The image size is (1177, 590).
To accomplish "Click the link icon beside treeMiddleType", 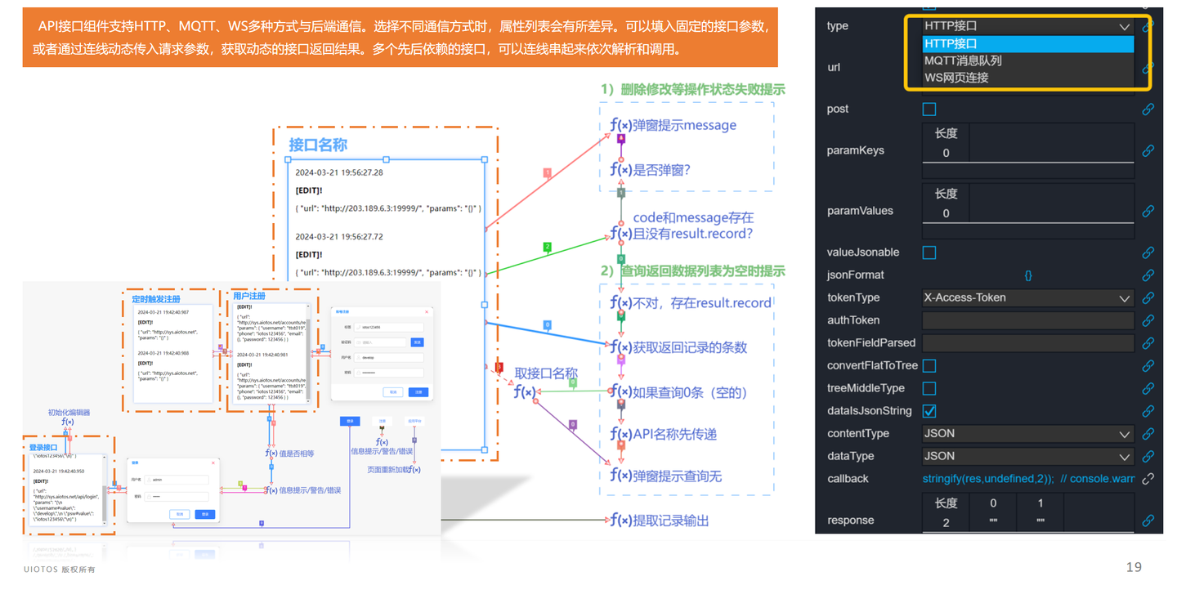I will point(1148,388).
